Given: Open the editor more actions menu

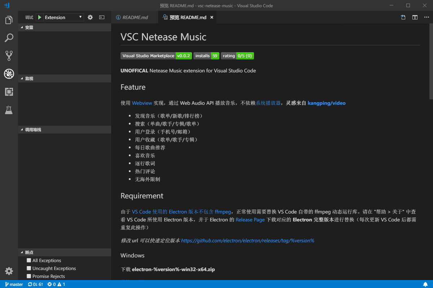Looking at the screenshot, I should point(427,17).
